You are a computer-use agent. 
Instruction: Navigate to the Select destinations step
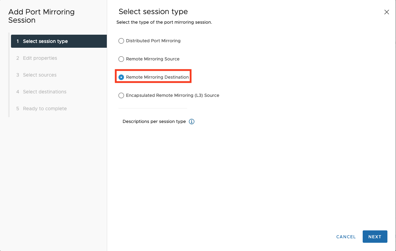(x=44, y=92)
